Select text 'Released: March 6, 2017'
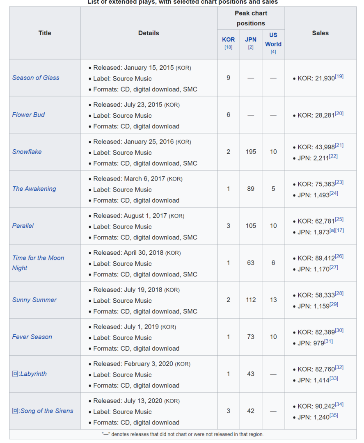 129,179
